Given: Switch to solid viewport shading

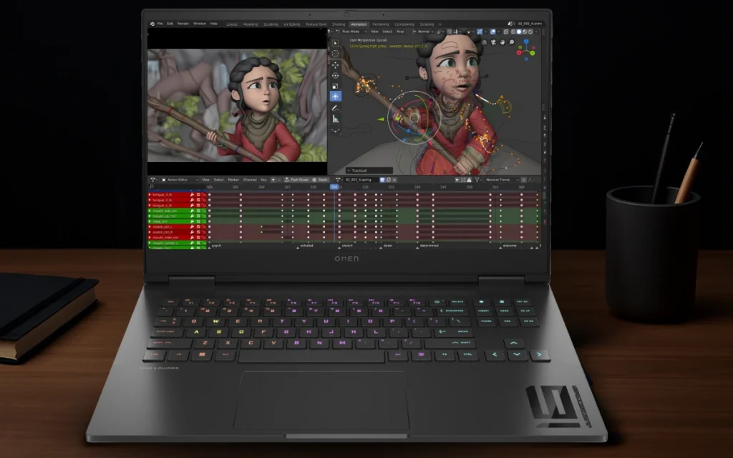Looking at the screenshot, I should click(x=519, y=31).
